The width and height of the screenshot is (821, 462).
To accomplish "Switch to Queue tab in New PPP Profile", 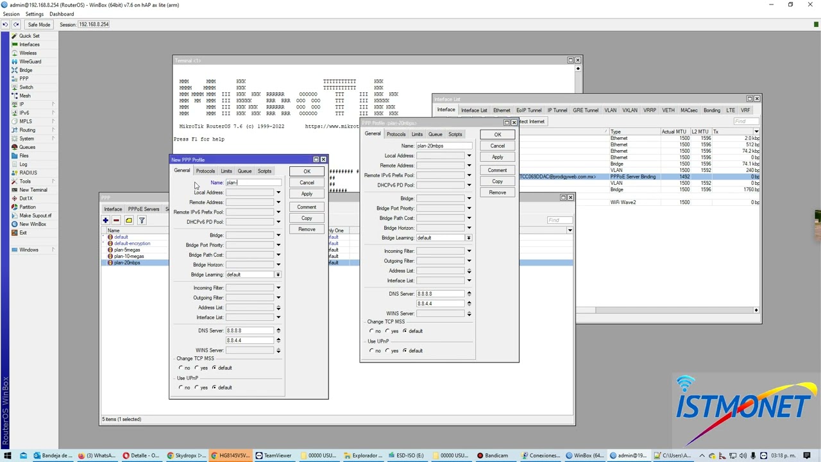I will (x=244, y=171).
